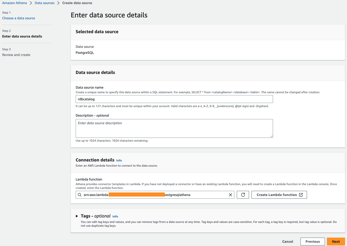Click Review and create step label
Screen dimensions: 347x246
(x=16, y=55)
